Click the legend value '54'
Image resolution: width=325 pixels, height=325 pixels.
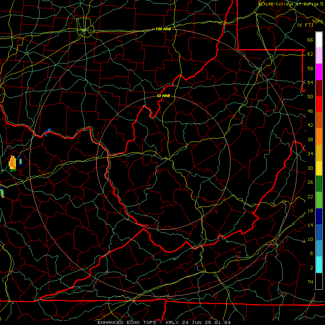310,82
